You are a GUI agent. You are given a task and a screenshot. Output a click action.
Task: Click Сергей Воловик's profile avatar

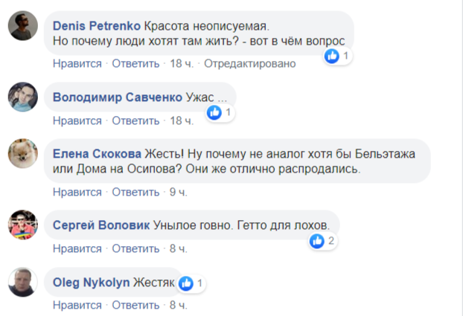click(23, 225)
